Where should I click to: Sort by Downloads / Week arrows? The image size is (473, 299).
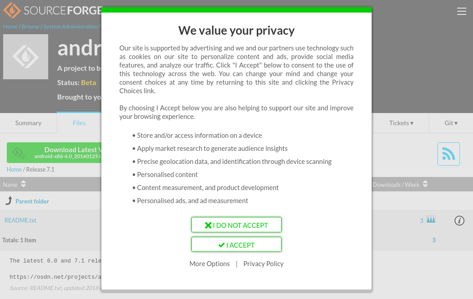[x=425, y=184]
